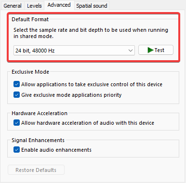Open the 24 bit, 48000 Hz combo box

click(x=74, y=51)
